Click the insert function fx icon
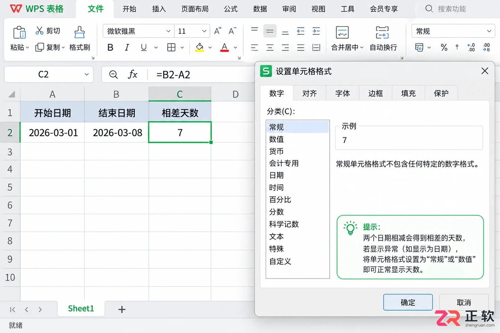 [x=133, y=74]
